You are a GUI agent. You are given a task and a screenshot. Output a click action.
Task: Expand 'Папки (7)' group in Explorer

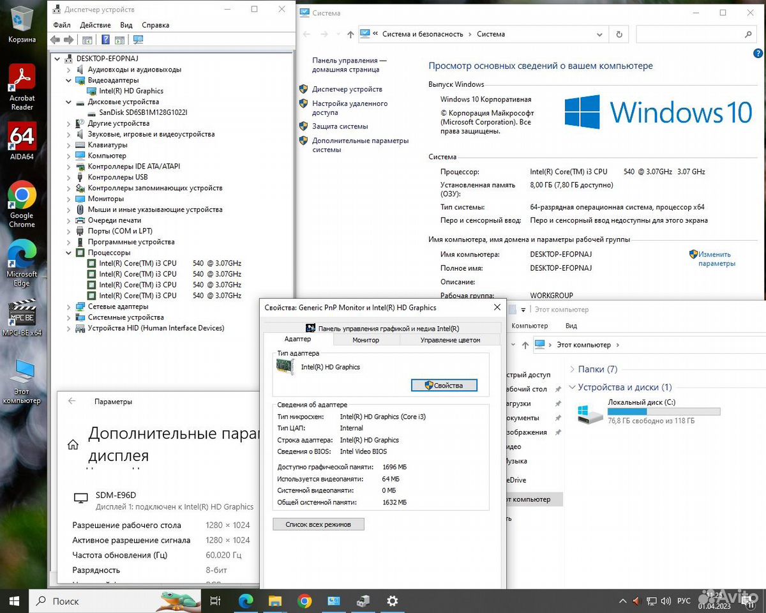pyautogui.click(x=572, y=369)
